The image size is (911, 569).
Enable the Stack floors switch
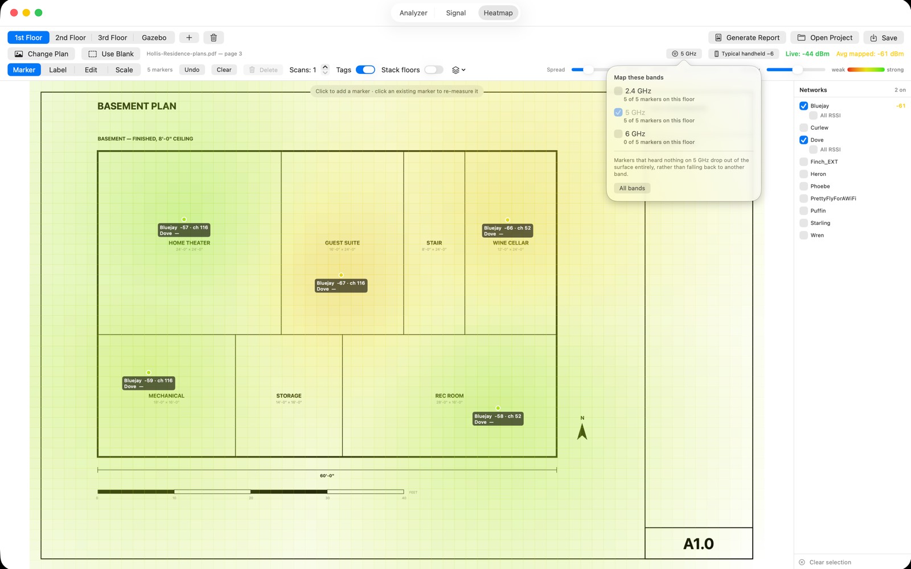coord(434,70)
